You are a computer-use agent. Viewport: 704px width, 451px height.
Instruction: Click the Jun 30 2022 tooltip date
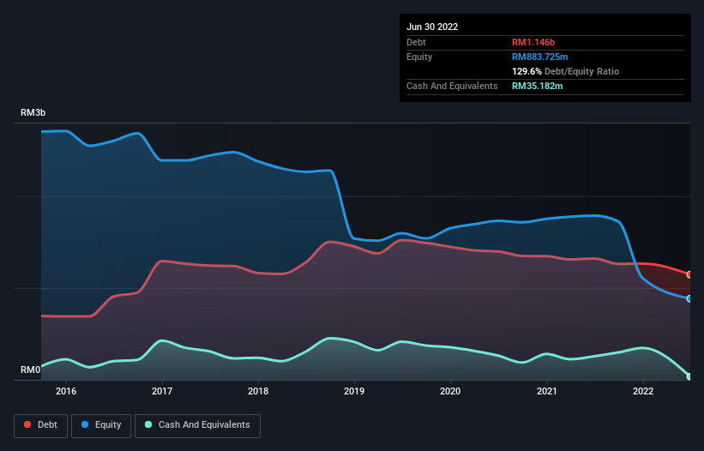(432, 27)
